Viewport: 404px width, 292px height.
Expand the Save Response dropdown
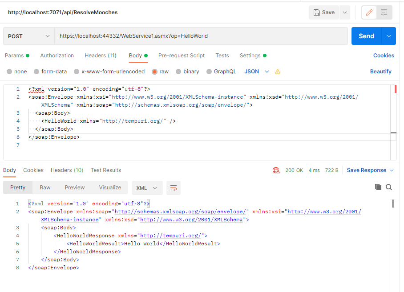click(x=370, y=170)
